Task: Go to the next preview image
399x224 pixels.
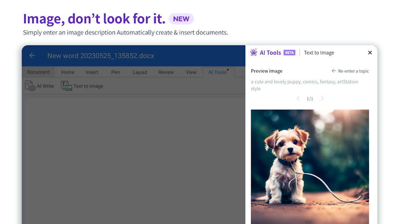Action: [322, 98]
